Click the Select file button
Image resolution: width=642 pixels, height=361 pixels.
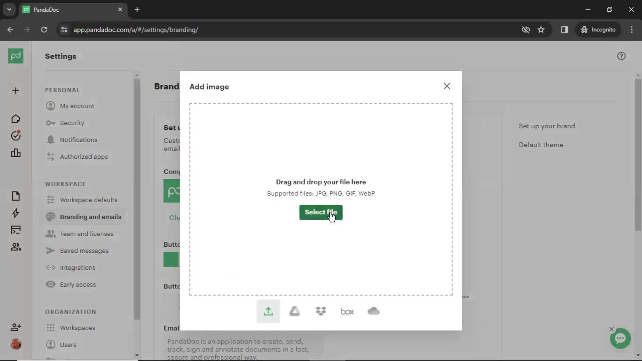[x=321, y=212]
